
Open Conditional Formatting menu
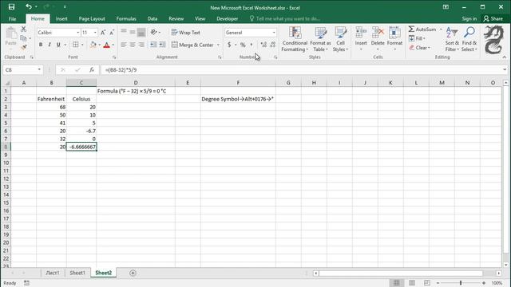tap(295, 39)
